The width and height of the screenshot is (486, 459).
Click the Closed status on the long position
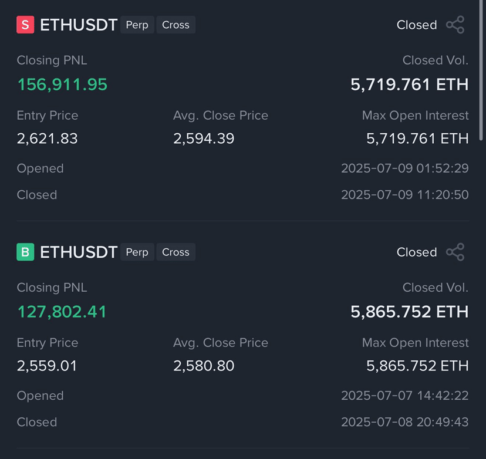[x=417, y=252]
